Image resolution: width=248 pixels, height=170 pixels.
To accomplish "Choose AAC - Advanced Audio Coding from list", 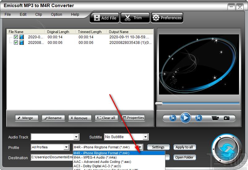I will [x=119, y=162].
